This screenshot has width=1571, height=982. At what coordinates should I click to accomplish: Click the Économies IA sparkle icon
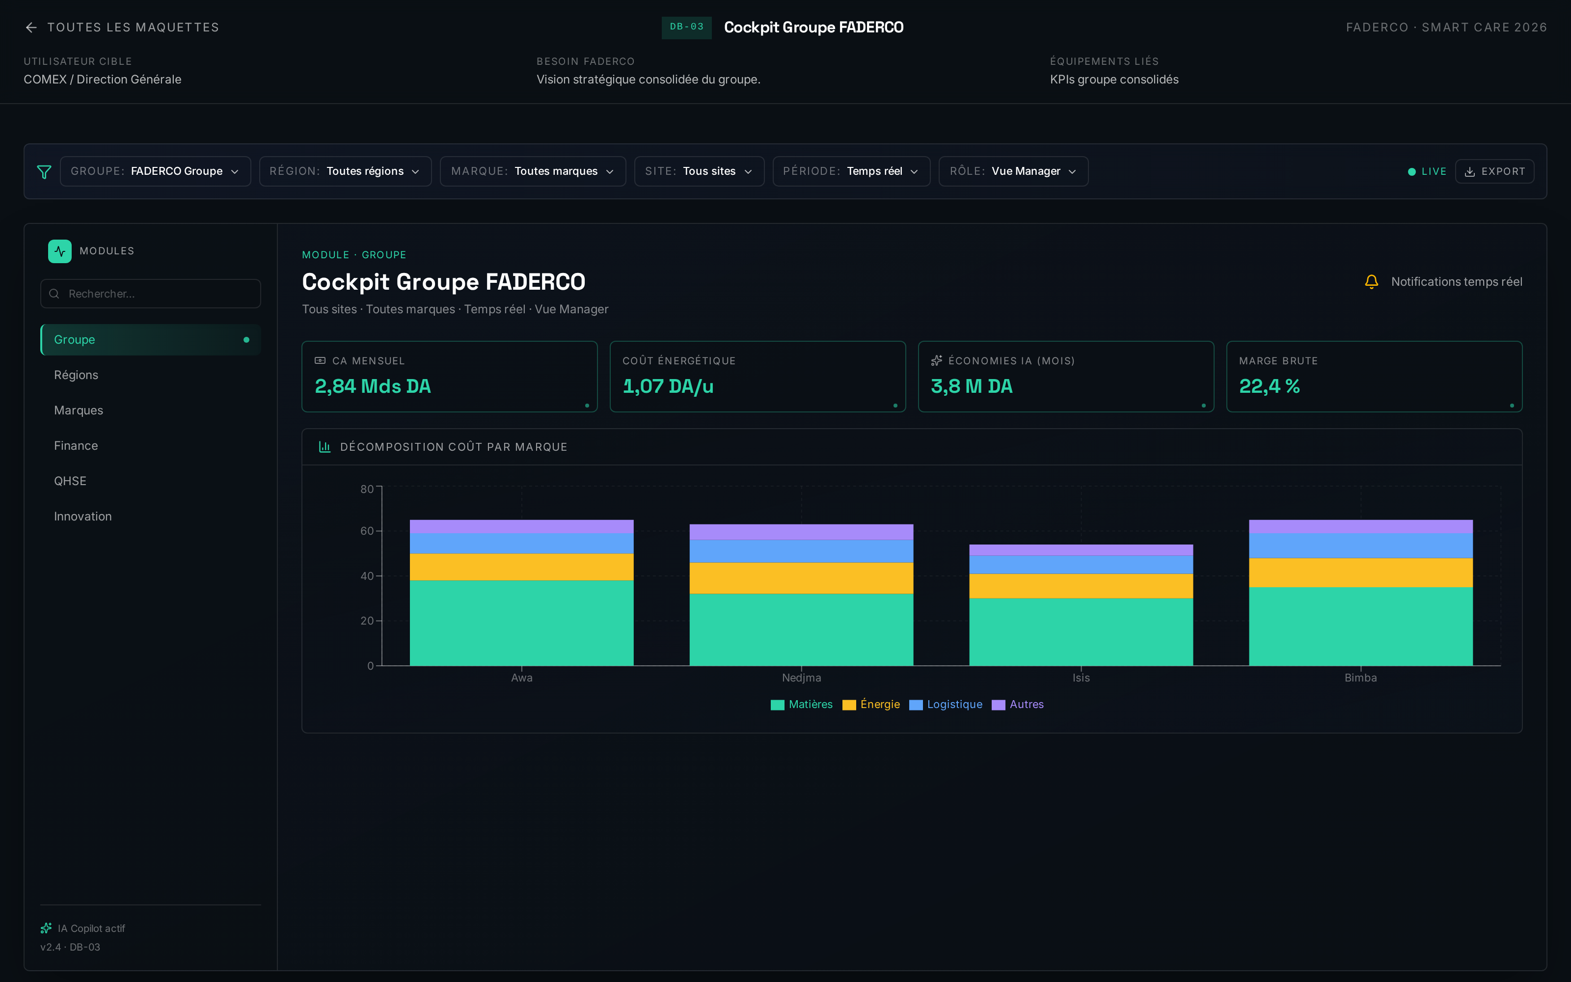click(x=937, y=360)
